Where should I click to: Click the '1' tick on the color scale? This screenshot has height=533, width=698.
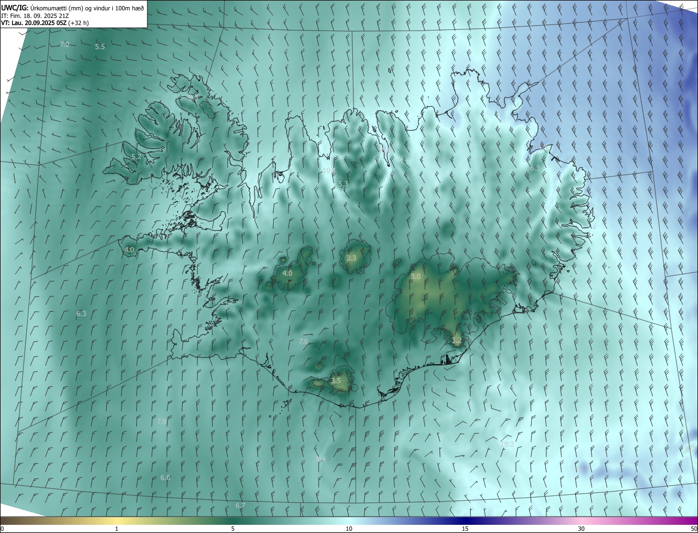117,529
